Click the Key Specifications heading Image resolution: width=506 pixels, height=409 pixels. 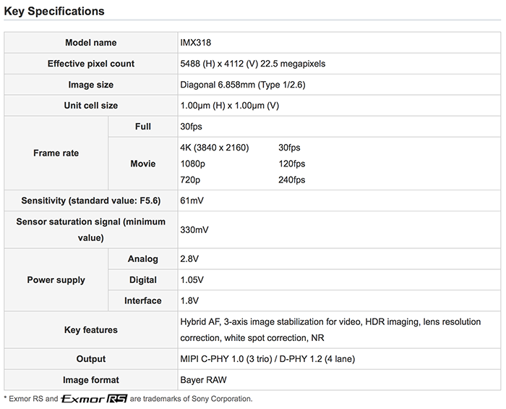click(54, 12)
